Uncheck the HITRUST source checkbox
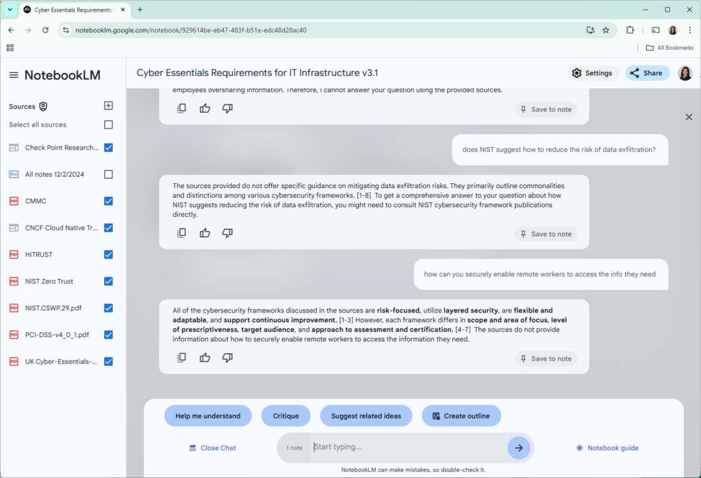 tap(108, 254)
